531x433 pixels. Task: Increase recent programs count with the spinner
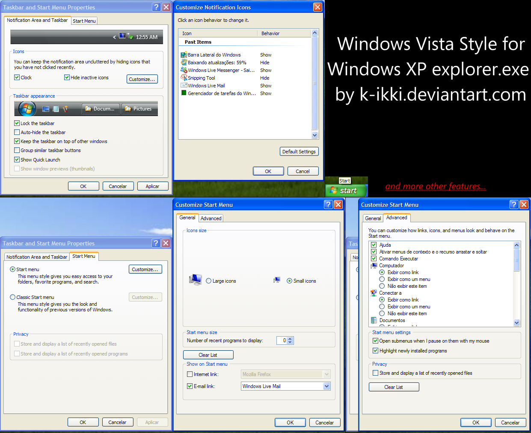(x=291, y=338)
